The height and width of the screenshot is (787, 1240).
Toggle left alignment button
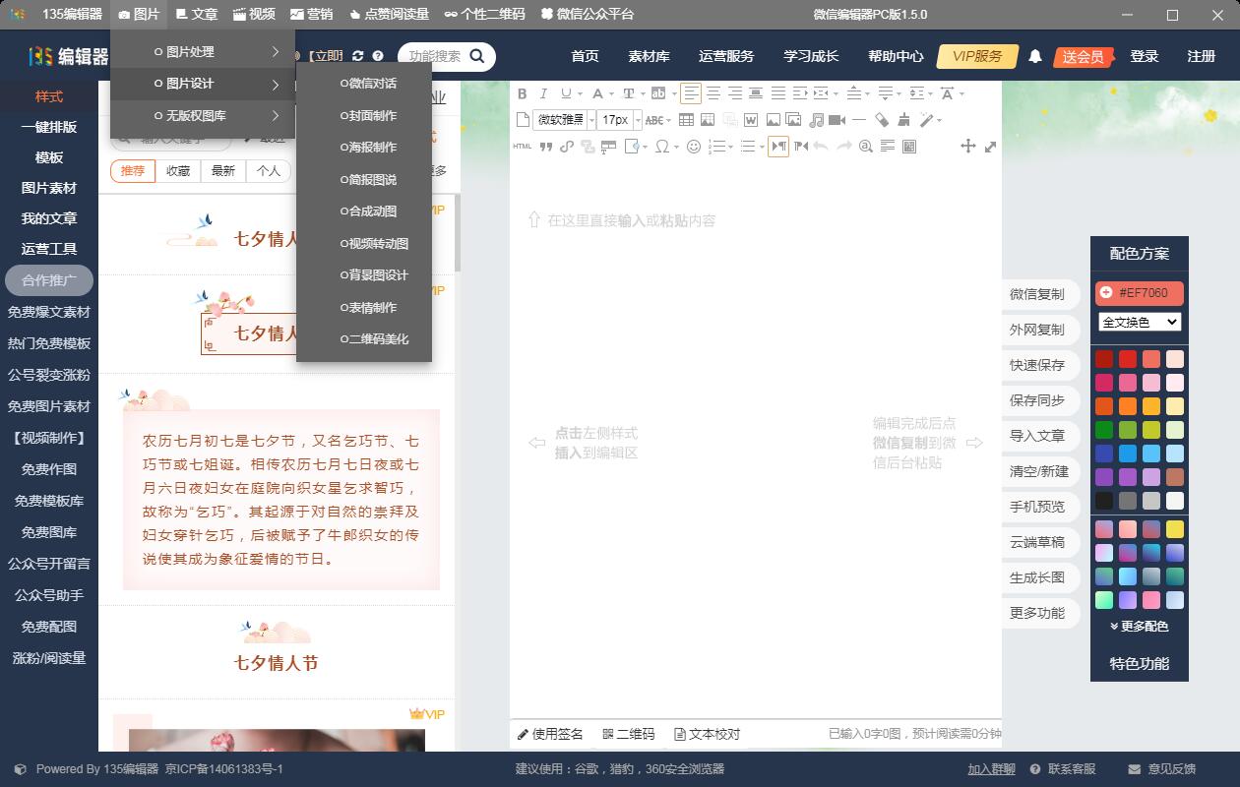[692, 93]
